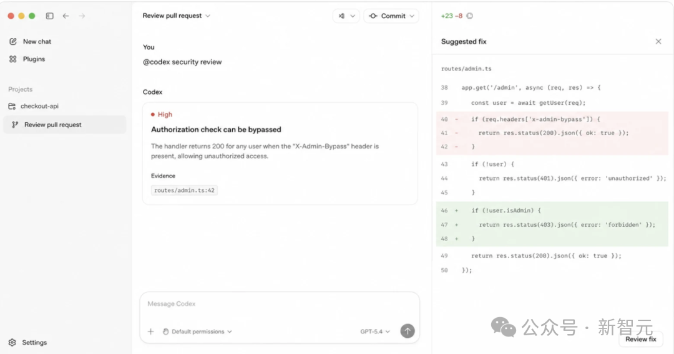This screenshot has height=354, width=674.
Task: Click added line 46 with isAdmin check
Action: point(552,211)
